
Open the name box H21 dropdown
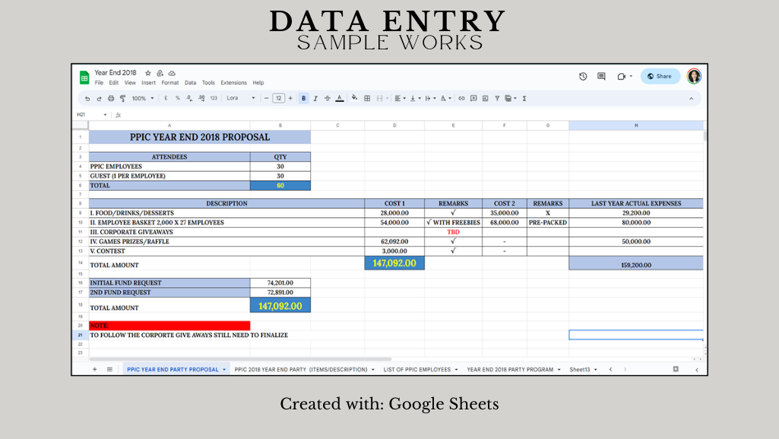[x=105, y=115]
